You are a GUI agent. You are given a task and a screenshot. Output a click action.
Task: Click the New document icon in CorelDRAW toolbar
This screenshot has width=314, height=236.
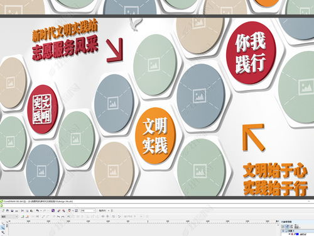[x=3, y=211]
